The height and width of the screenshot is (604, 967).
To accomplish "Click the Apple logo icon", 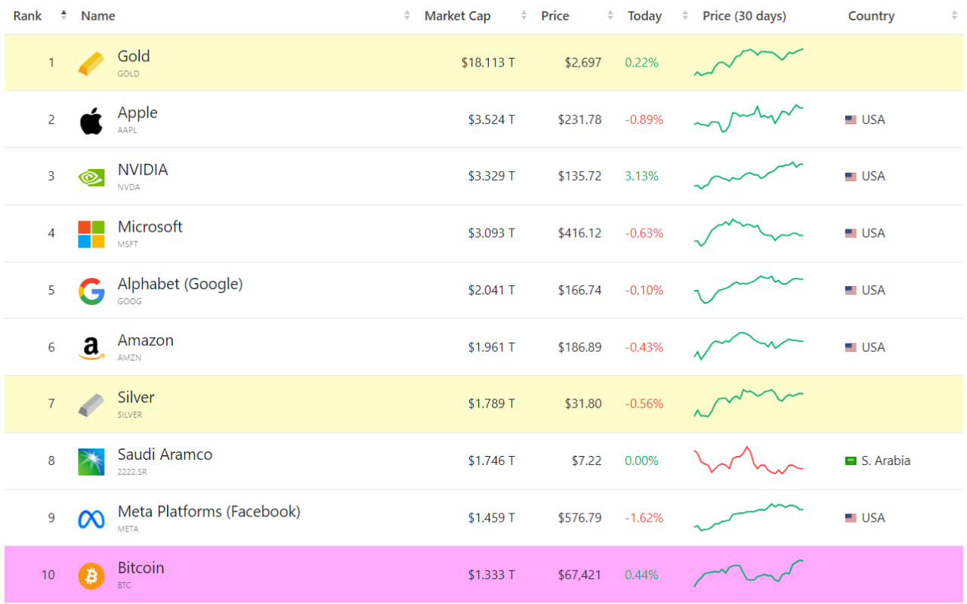I will (x=91, y=121).
